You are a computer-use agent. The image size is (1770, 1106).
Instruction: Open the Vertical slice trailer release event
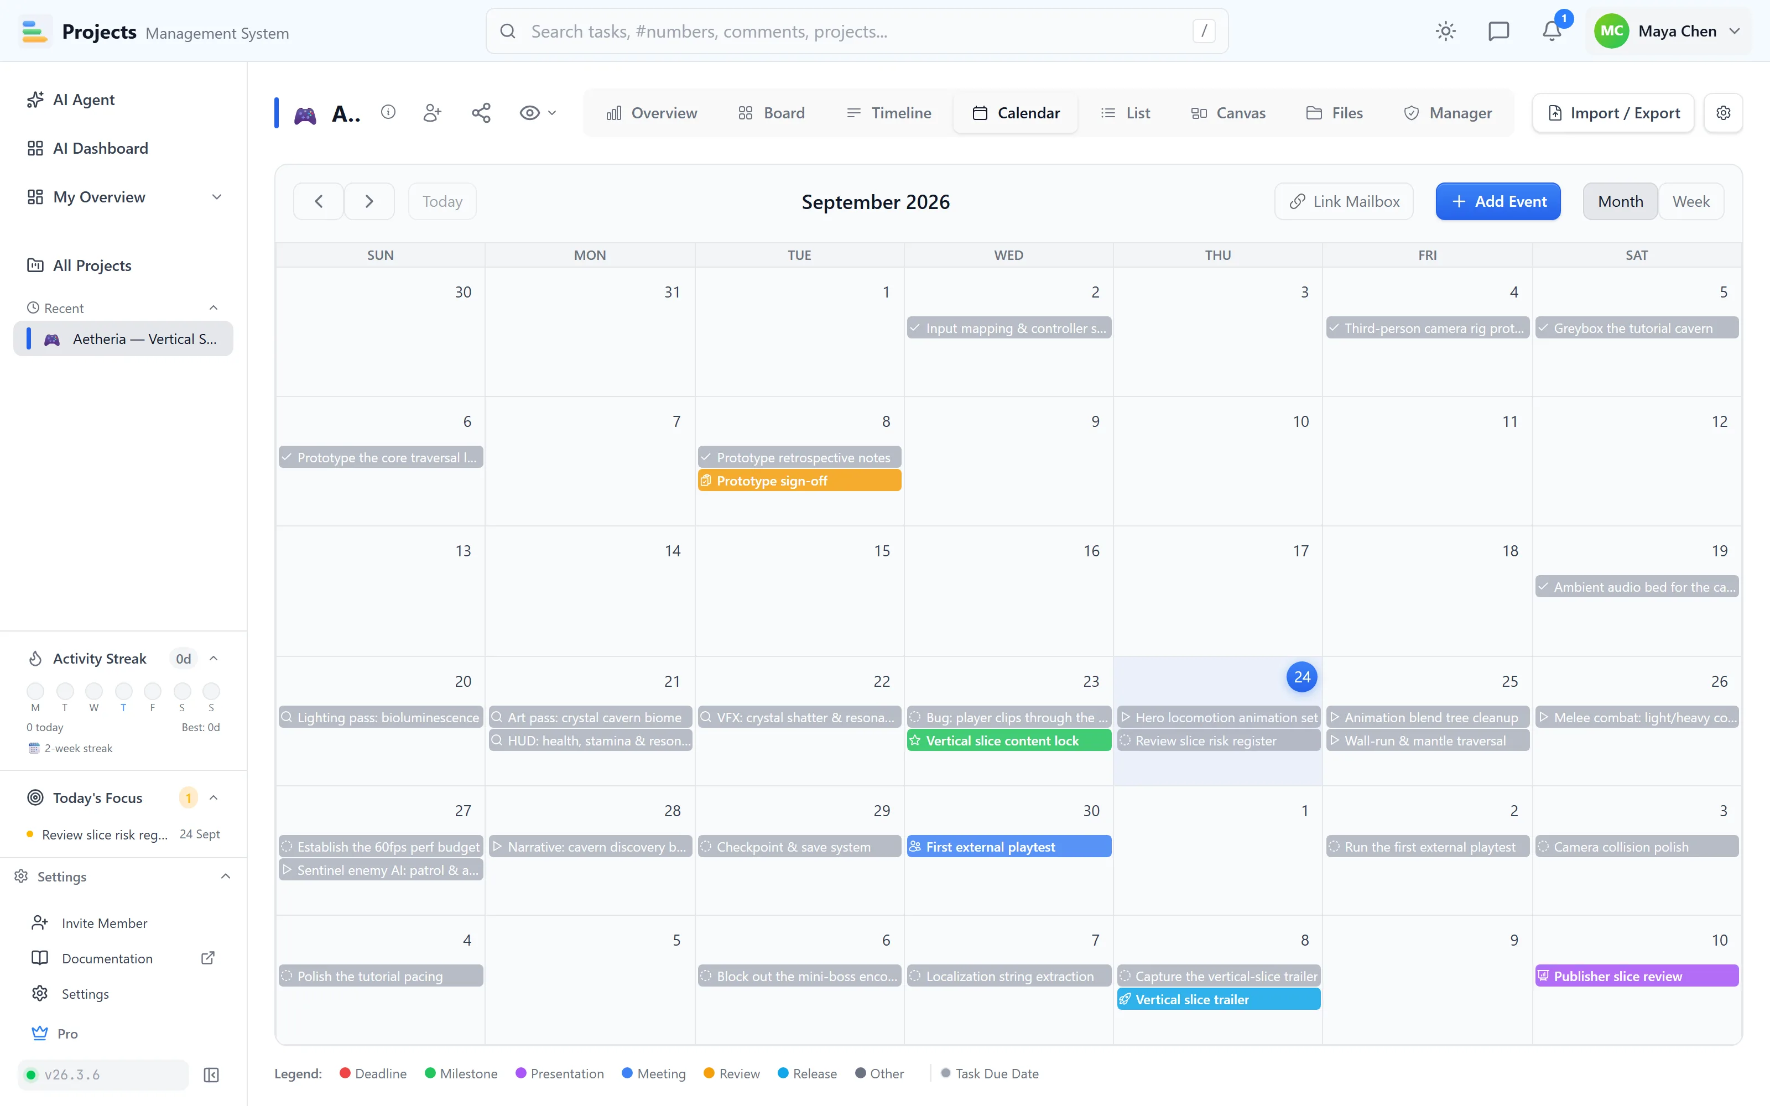point(1219,999)
